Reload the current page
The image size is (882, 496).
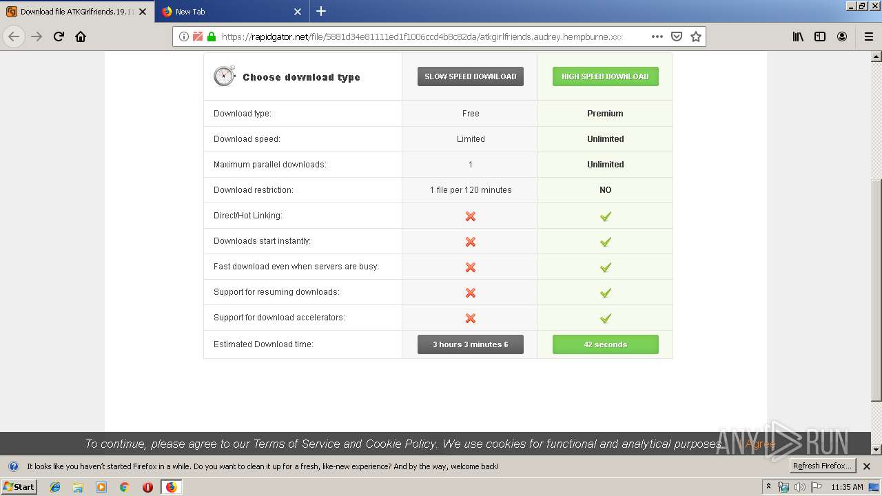click(59, 37)
